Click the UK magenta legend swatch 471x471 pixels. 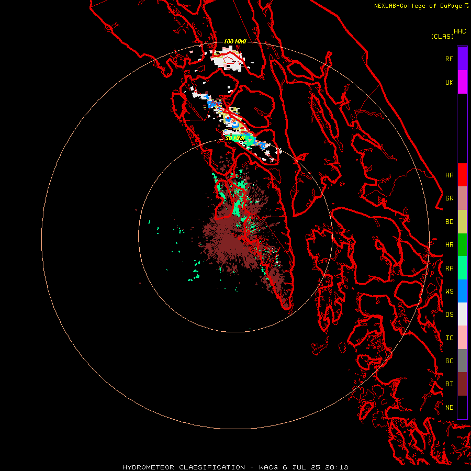click(462, 82)
